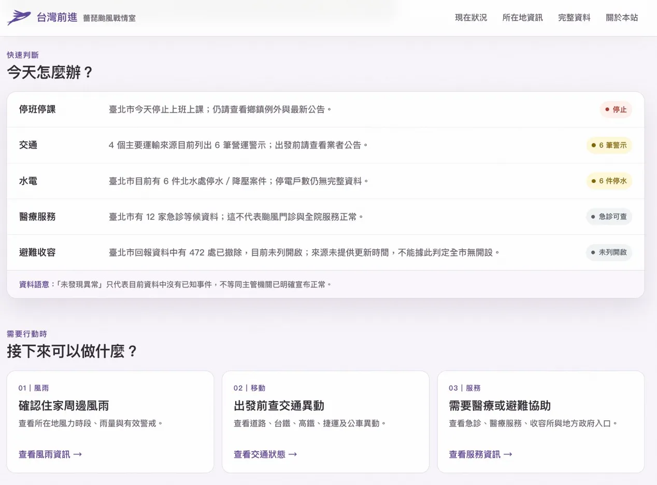Click the 停止 status badge
Viewport: 657px width, 485px height.
pos(616,110)
